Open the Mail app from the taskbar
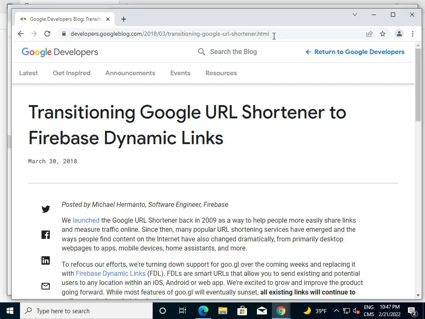This screenshot has height=319, width=425. pyautogui.click(x=261, y=311)
